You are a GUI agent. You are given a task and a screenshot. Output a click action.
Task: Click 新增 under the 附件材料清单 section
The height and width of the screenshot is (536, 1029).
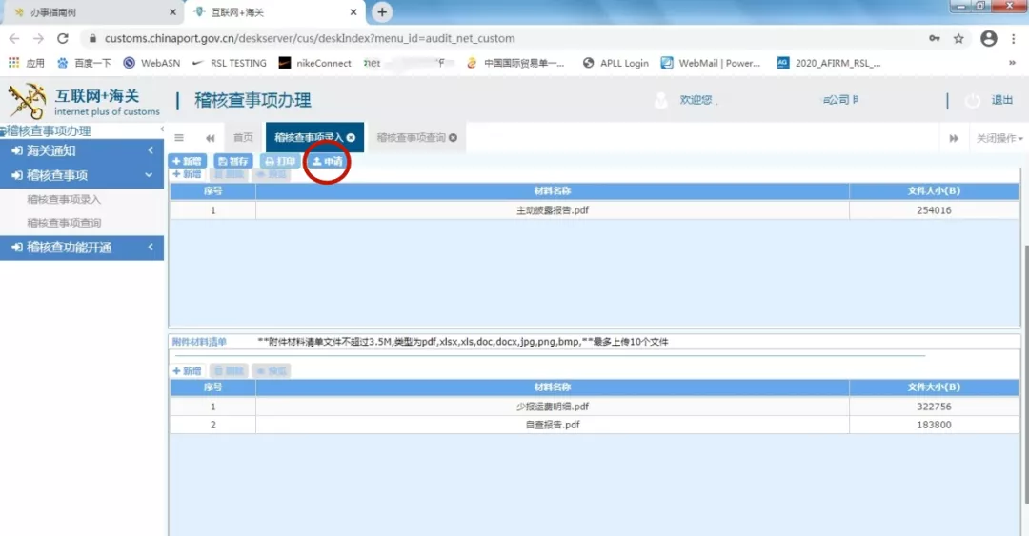pos(188,371)
